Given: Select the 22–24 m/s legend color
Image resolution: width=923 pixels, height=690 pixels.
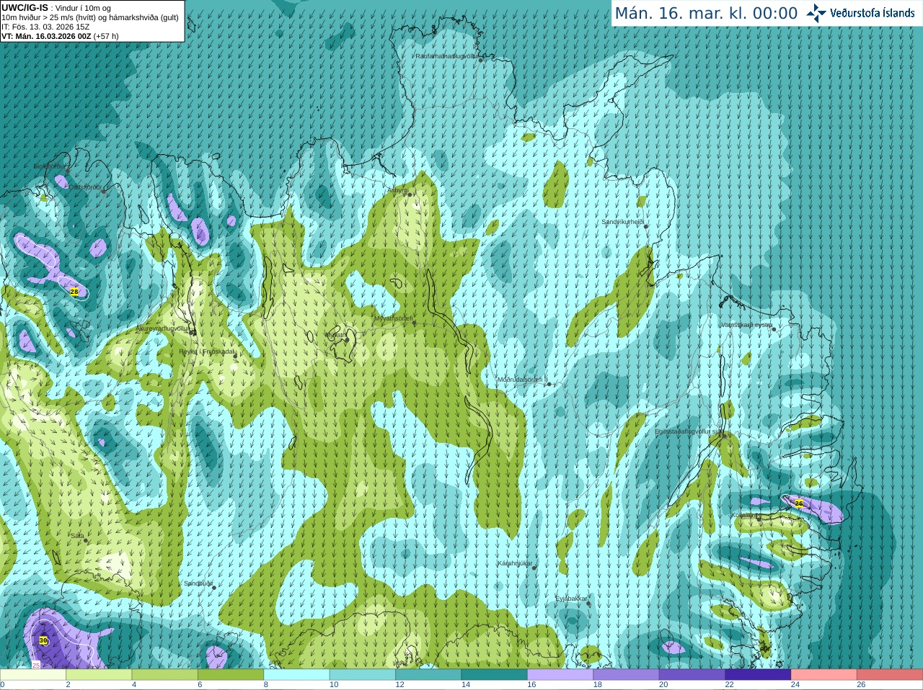Looking at the screenshot, I should tap(758, 675).
